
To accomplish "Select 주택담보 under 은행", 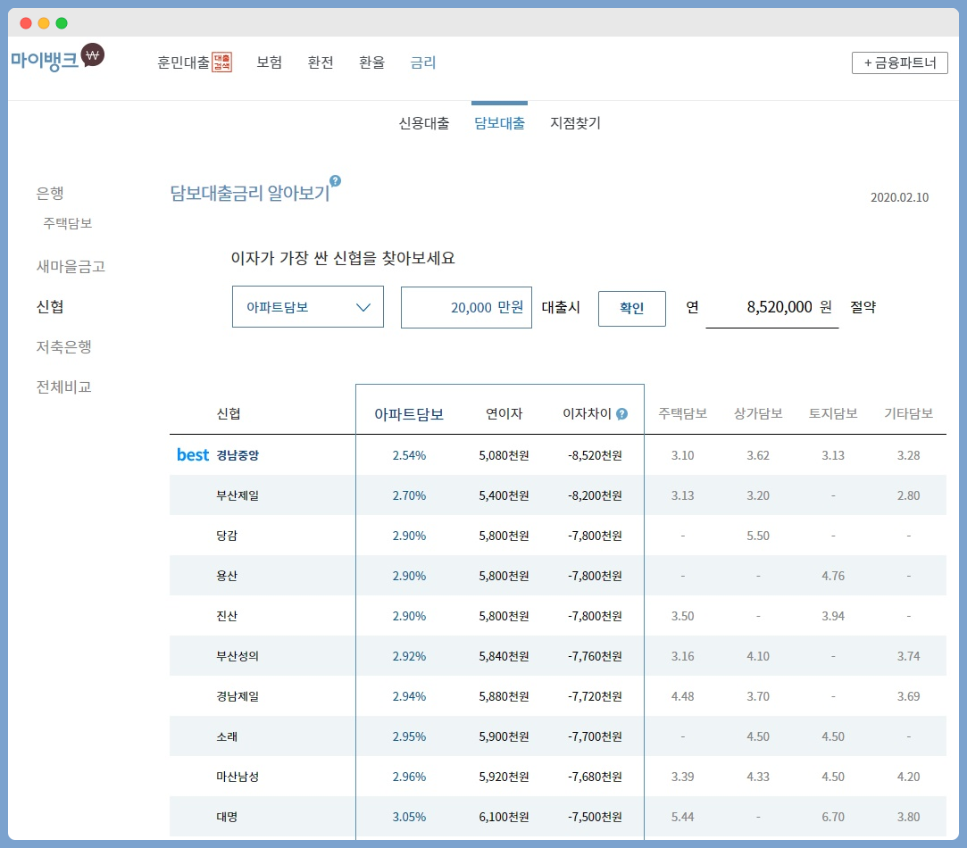I will (x=68, y=223).
